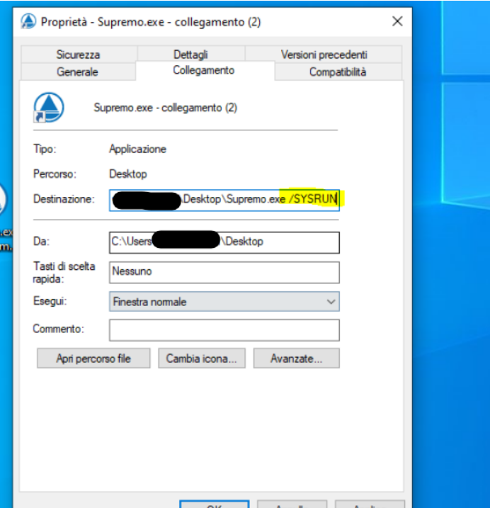490x508 pixels.
Task: Click the Cambia icona... button
Action: (202, 359)
